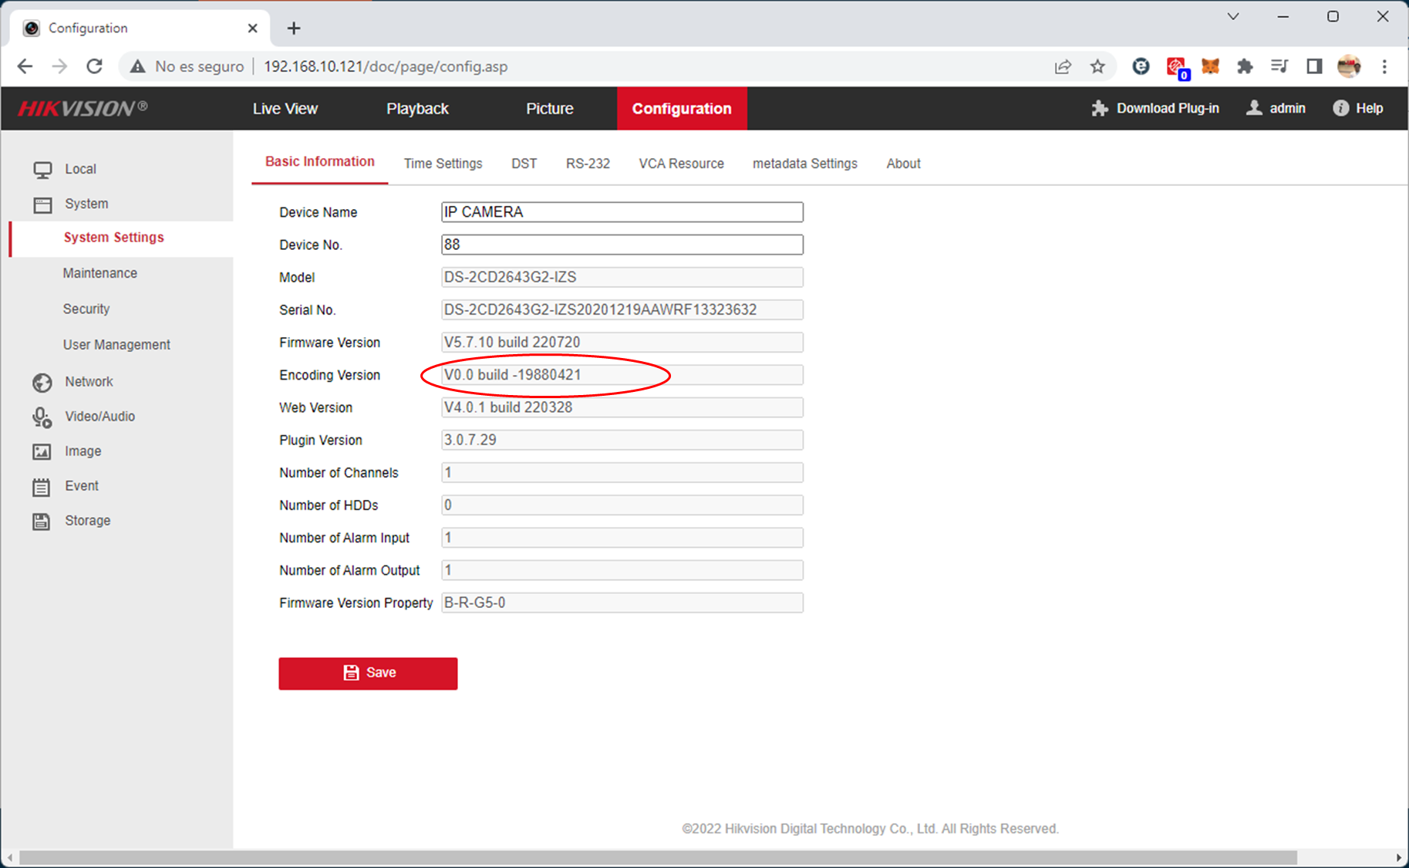Open the Live View page
The image size is (1409, 868).
pos(285,109)
